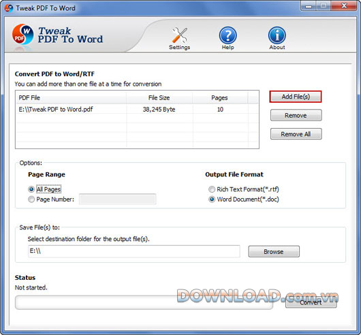Screen dimensions: 361x335
Task: Click the 38,245 Byte file size cell
Action: tap(159, 110)
